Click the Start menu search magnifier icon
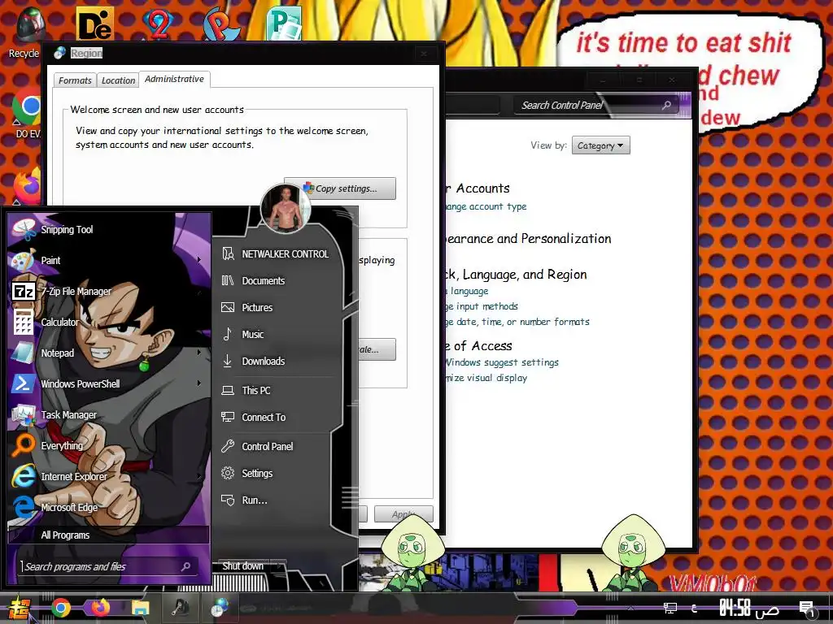 click(x=186, y=566)
